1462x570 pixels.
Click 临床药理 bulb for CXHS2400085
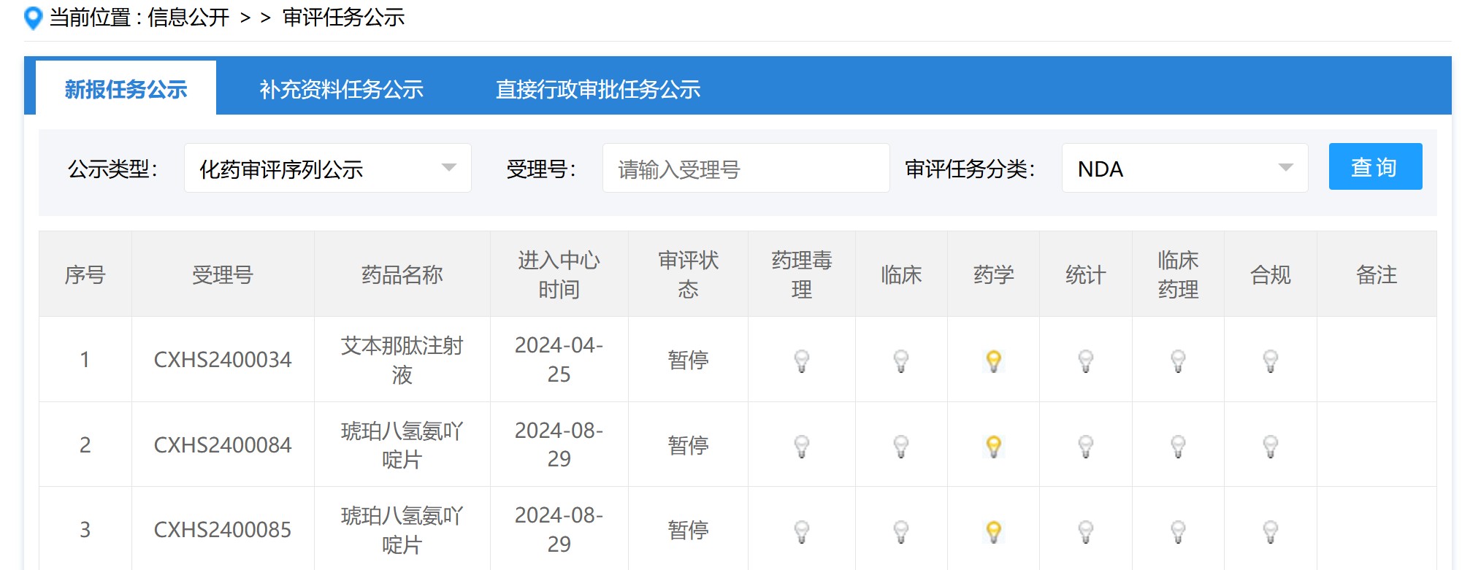1178,531
